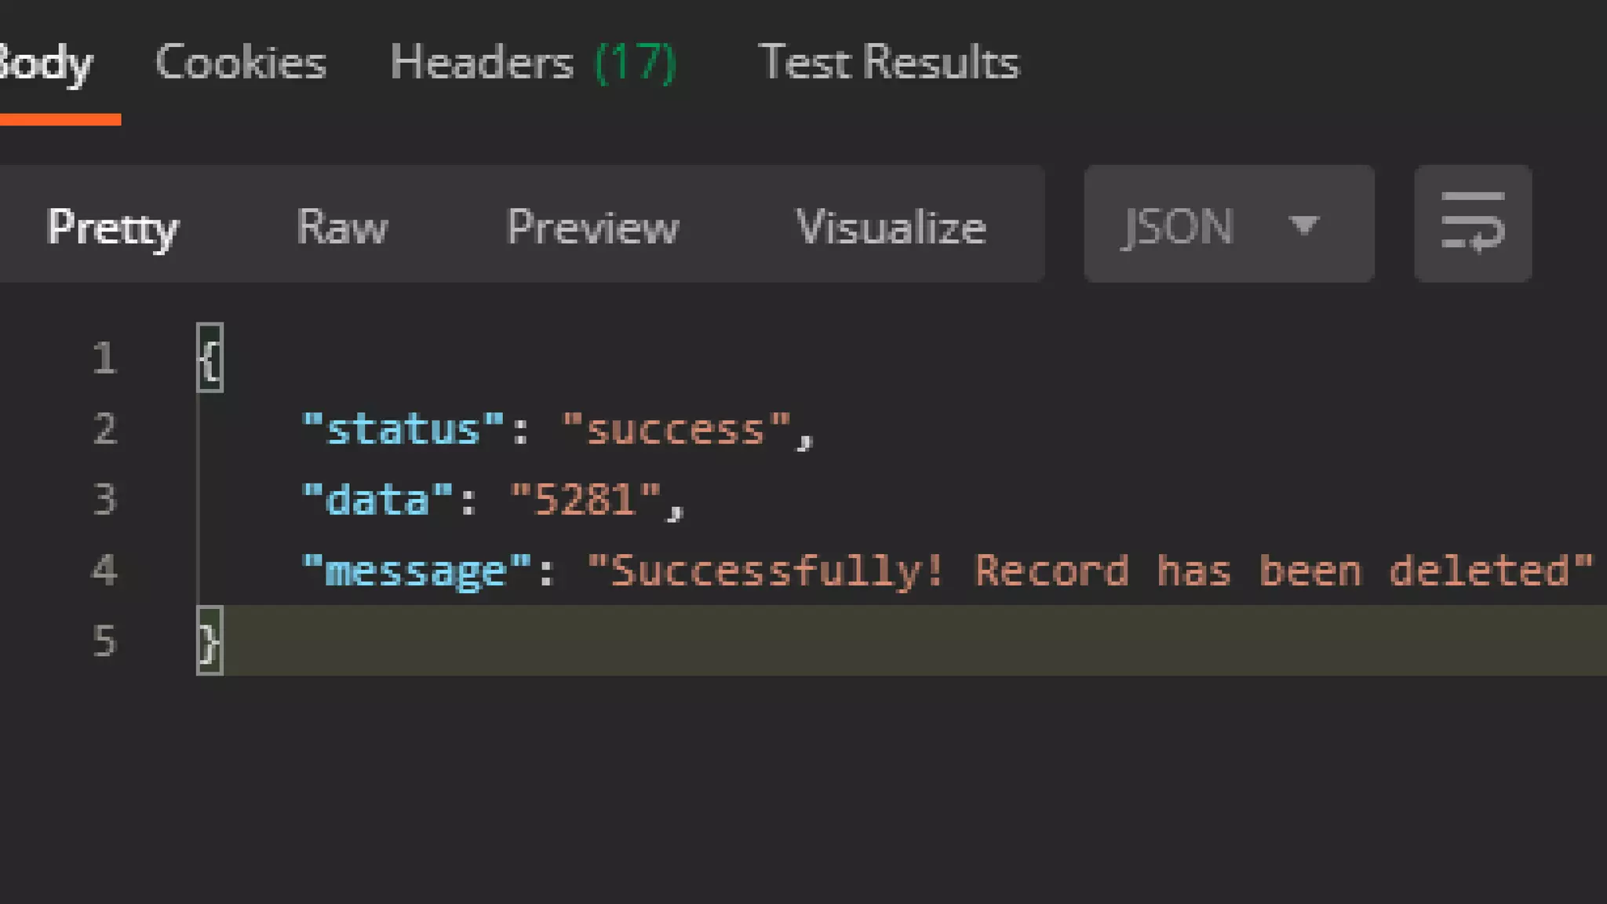Click the "message" key on line 4
1607x904 pixels.
(416, 572)
